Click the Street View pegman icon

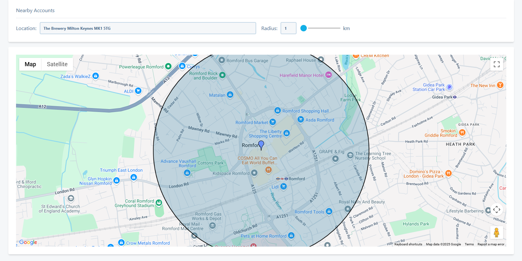497,233
